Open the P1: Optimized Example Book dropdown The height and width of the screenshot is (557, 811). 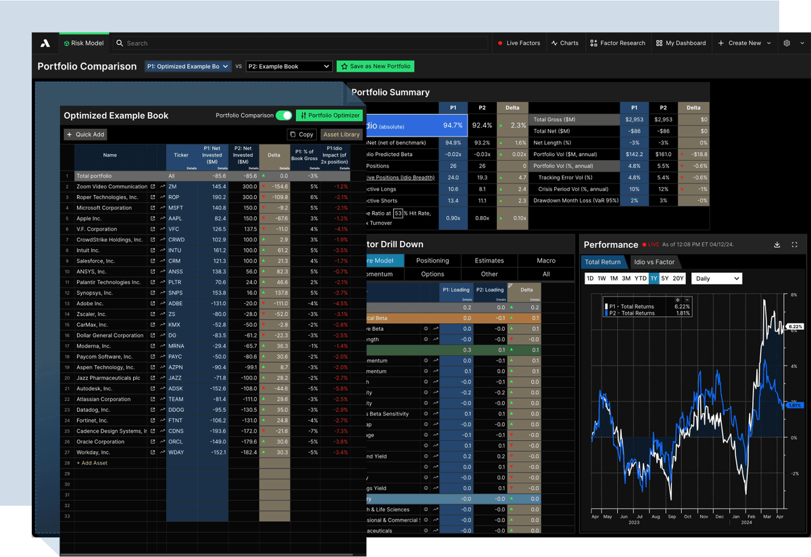coord(187,66)
